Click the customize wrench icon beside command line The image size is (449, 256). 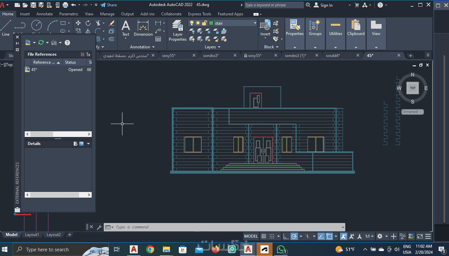[x=99, y=227]
